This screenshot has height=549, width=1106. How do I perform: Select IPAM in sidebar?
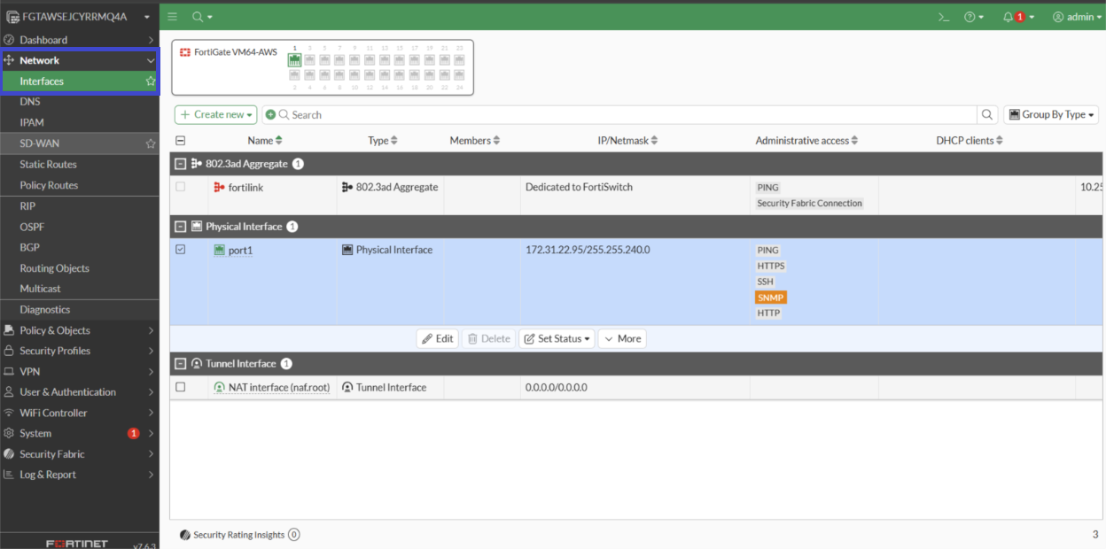(x=32, y=123)
